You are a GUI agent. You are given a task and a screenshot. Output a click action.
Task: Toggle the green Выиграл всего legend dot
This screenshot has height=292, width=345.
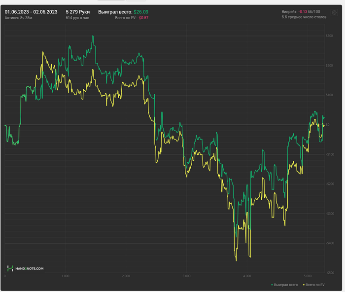272,285
